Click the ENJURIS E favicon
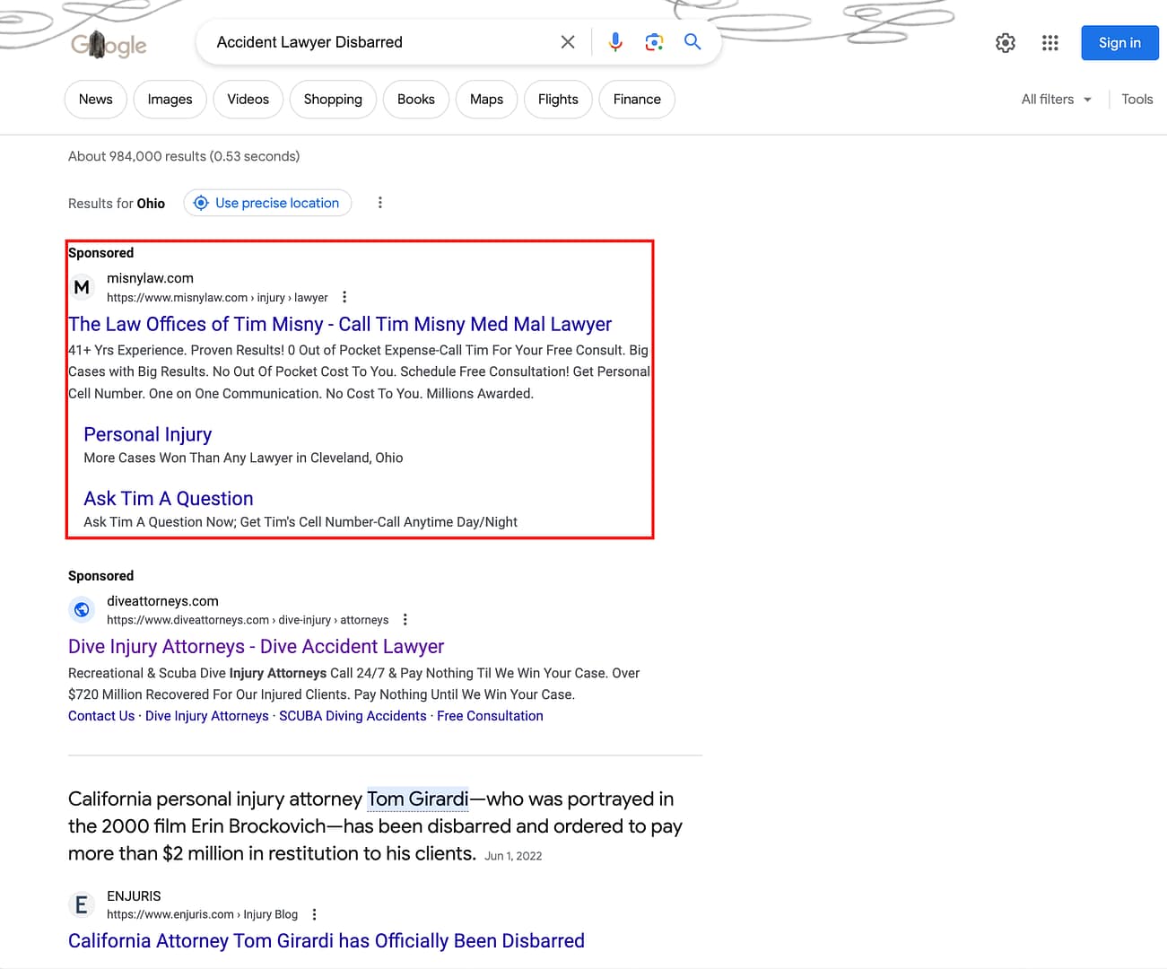 point(82,904)
